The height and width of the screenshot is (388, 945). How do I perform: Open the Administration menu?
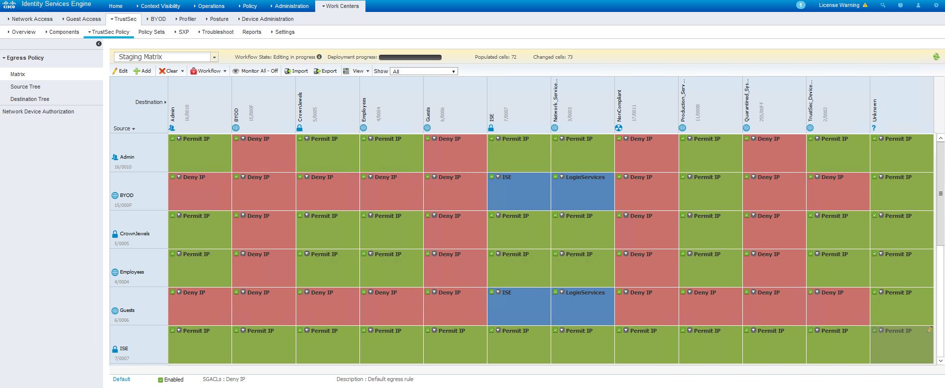[289, 6]
